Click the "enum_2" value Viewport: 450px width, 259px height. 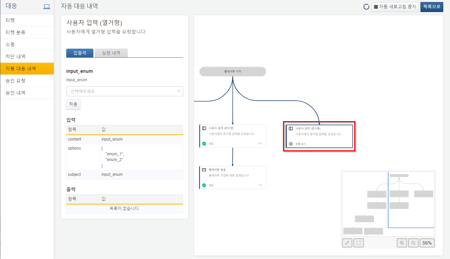click(x=114, y=160)
